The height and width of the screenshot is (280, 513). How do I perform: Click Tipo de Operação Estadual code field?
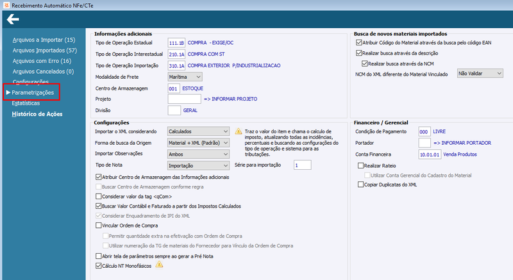(176, 43)
